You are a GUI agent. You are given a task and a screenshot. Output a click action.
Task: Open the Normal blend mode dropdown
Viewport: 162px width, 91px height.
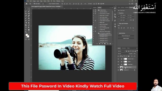123,54
